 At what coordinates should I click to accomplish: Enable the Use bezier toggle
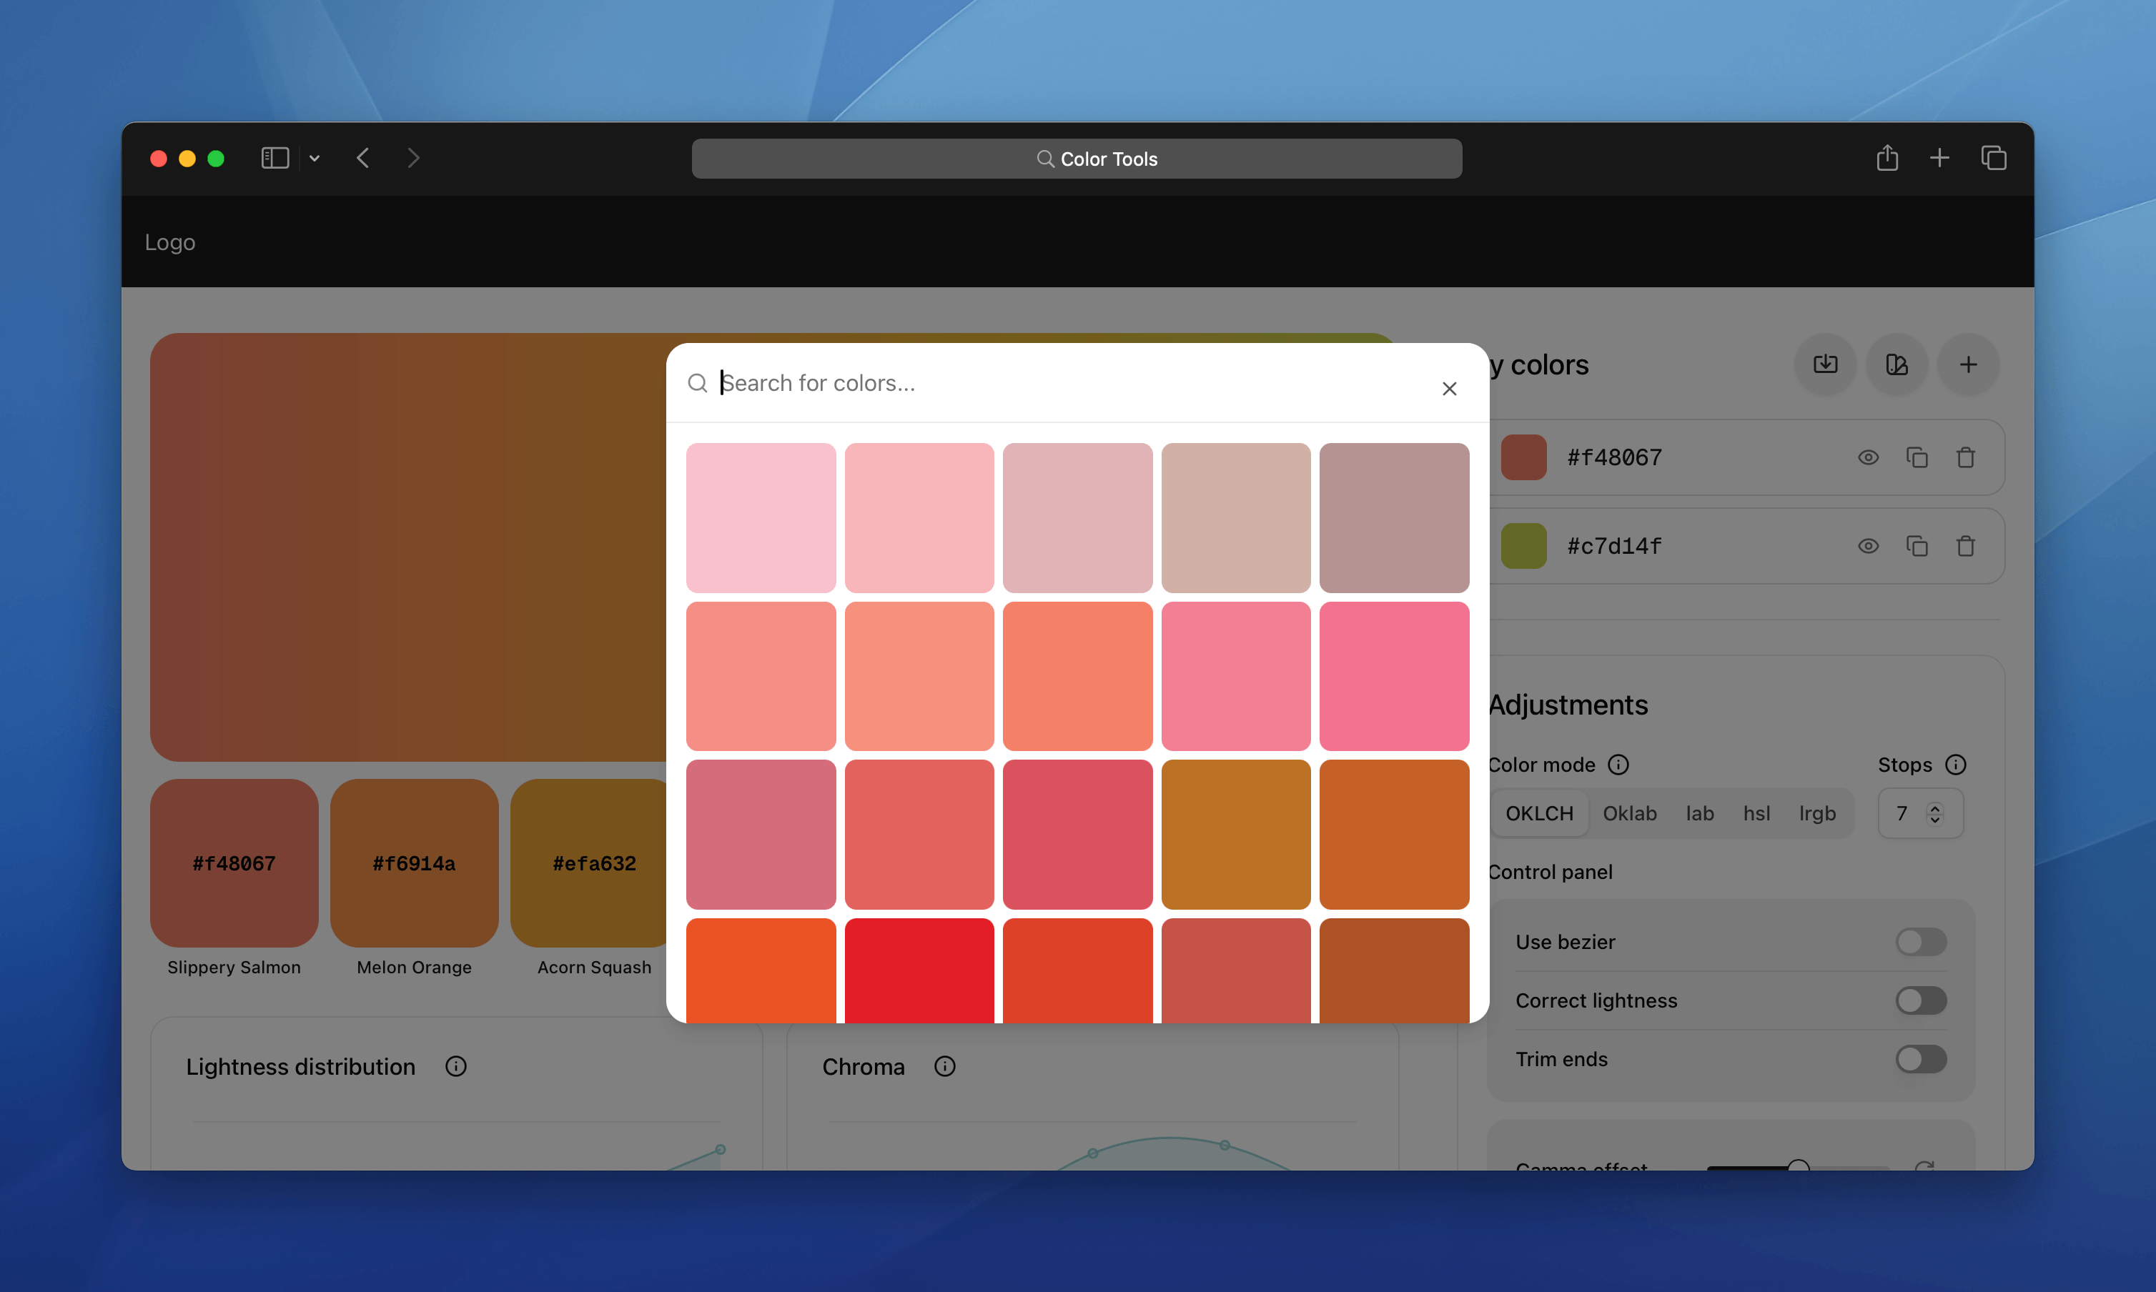tap(1920, 941)
